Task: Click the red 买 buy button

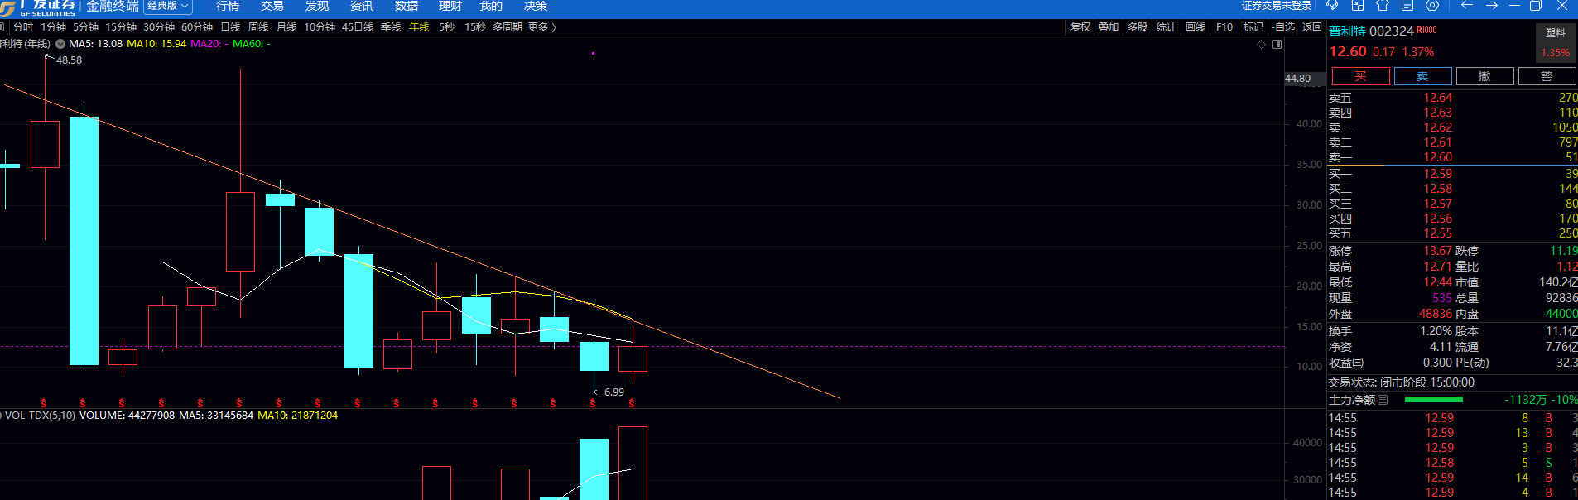Action: point(1360,76)
